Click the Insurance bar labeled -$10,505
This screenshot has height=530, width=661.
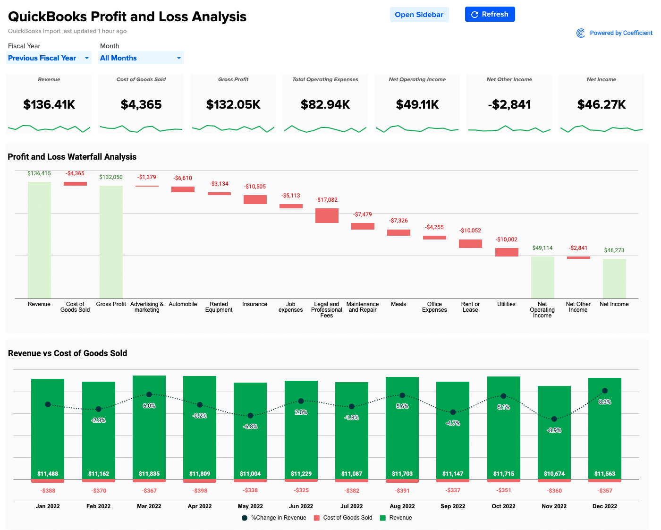[x=255, y=199]
